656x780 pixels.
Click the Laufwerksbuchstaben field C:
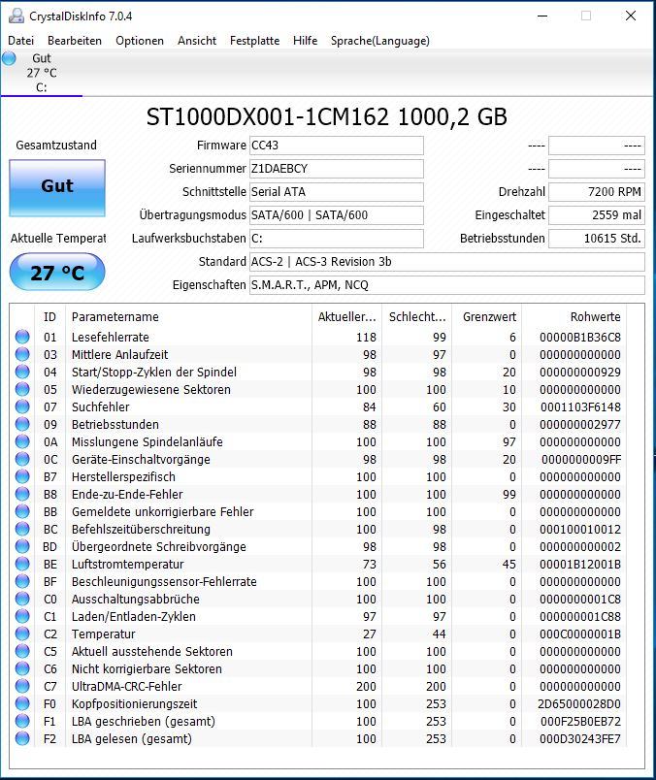(337, 239)
